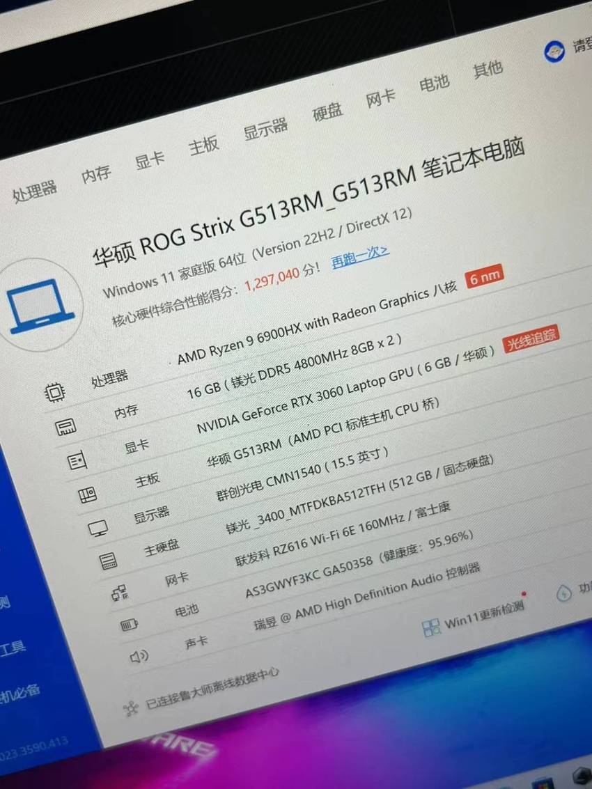Click the hard disk icon beside 主硬盘
Screen dimensions: 592x789
pyautogui.click(x=108, y=561)
